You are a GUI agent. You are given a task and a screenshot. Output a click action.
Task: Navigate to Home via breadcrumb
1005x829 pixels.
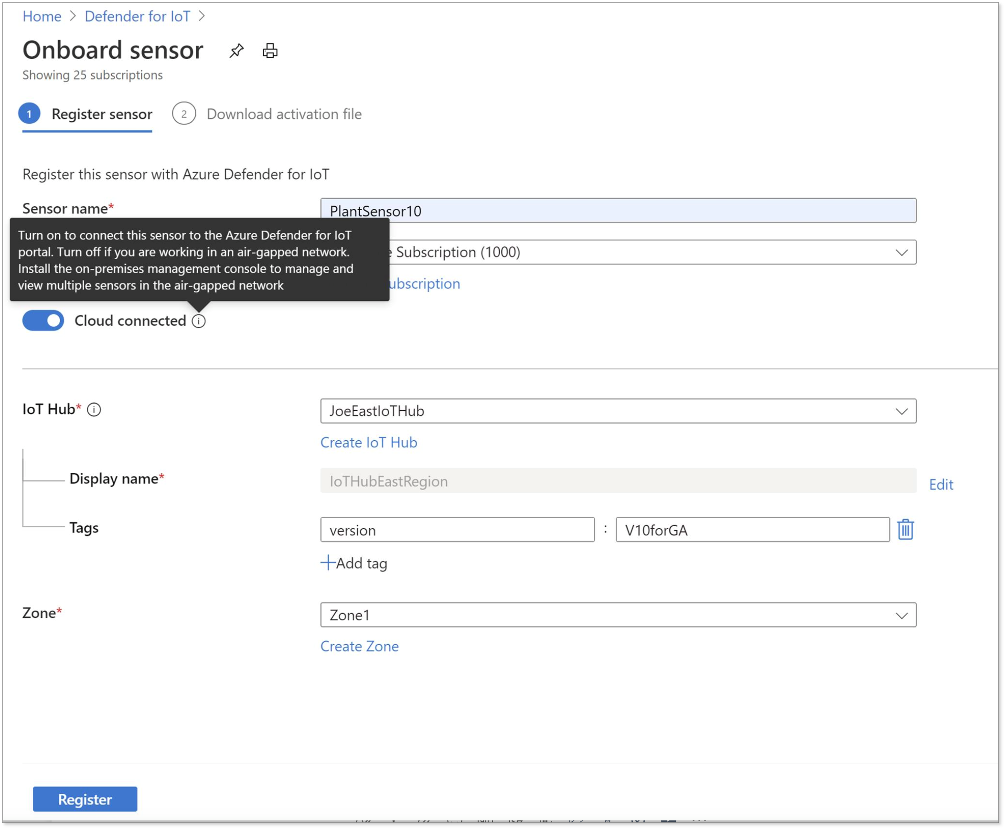pyautogui.click(x=42, y=16)
